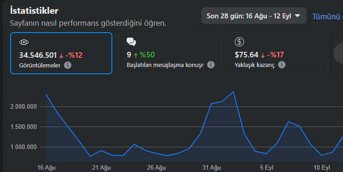Select the Yaklaşık kazanç card
The image size is (343, 172).
point(277,53)
